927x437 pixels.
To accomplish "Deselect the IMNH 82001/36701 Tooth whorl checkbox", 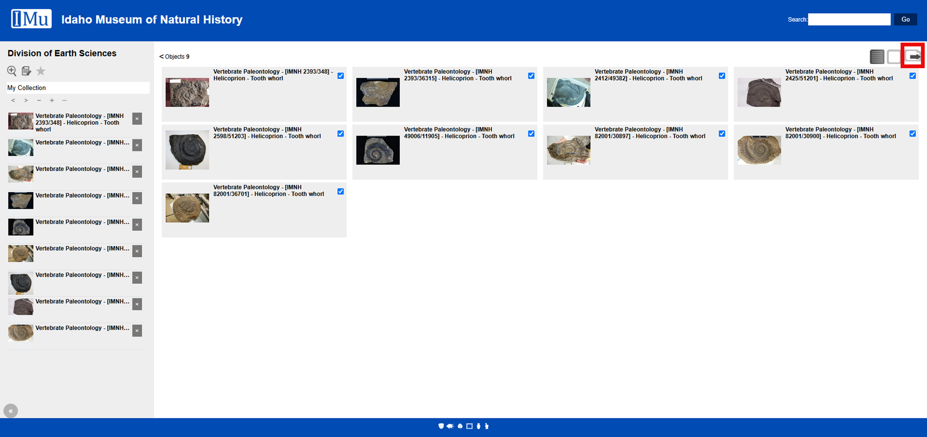I will coord(341,191).
